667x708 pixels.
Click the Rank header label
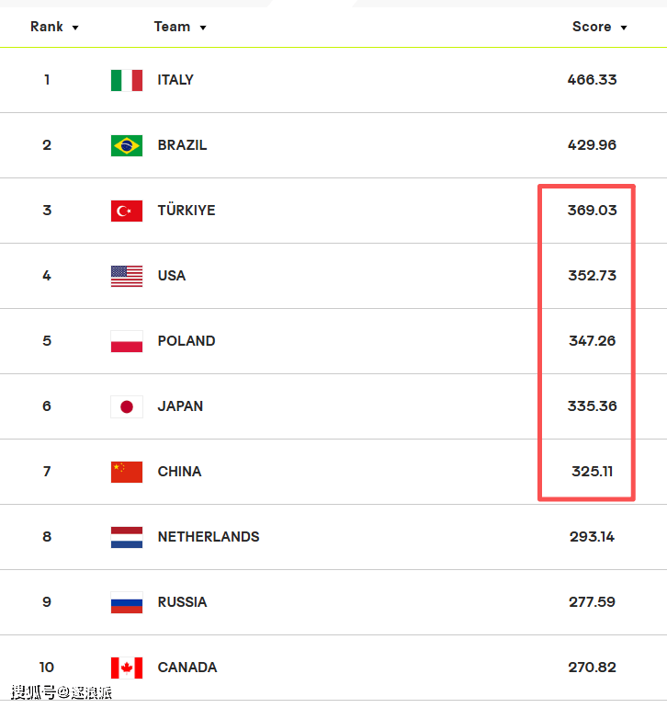pyautogui.click(x=47, y=27)
